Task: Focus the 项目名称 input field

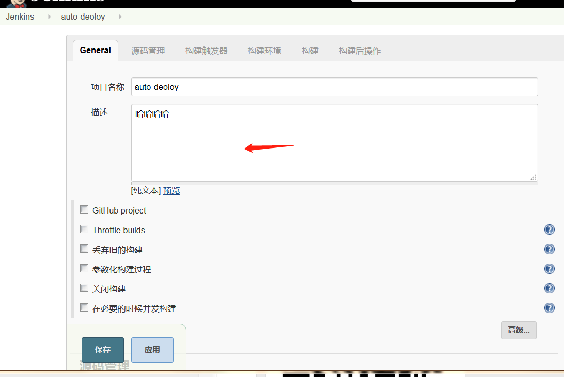Action: point(335,87)
